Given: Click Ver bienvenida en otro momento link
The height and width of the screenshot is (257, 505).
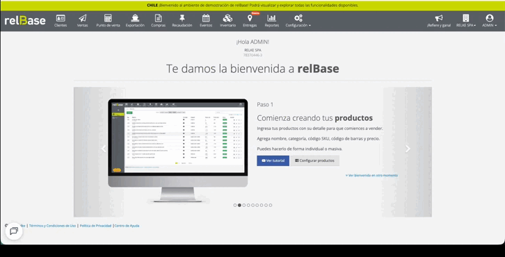Looking at the screenshot, I should click(x=371, y=175).
